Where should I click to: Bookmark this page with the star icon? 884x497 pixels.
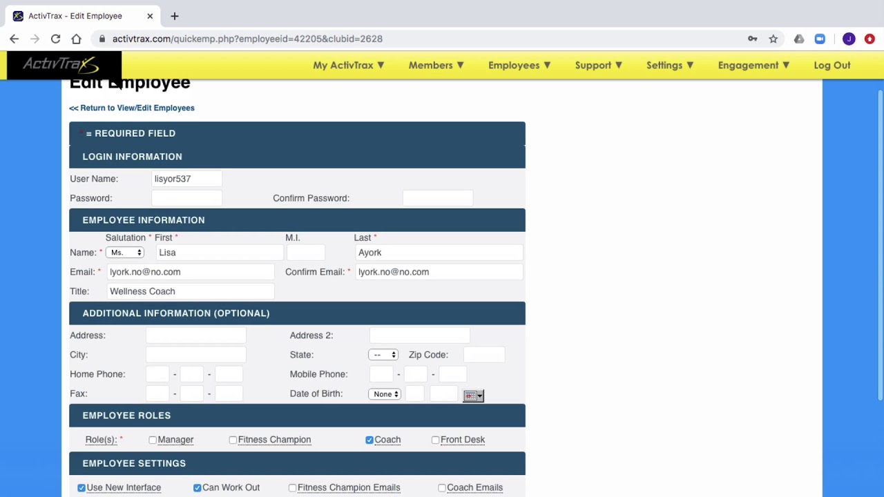(x=773, y=39)
